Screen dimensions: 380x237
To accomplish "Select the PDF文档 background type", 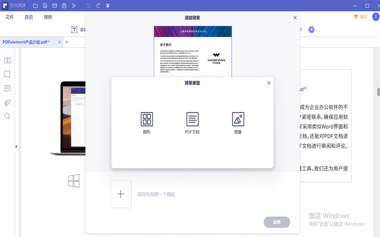I will (192, 122).
